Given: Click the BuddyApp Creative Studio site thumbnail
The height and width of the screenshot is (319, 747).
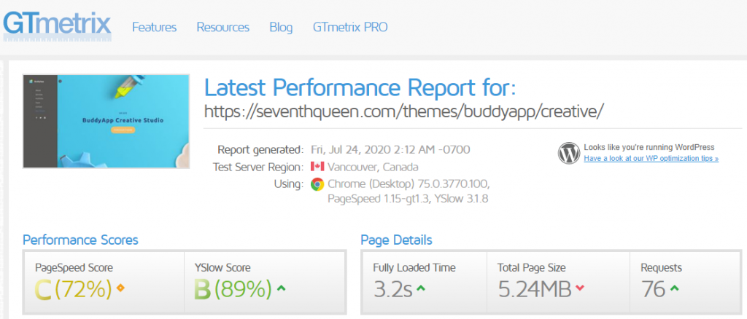Looking at the screenshot, I should click(107, 121).
